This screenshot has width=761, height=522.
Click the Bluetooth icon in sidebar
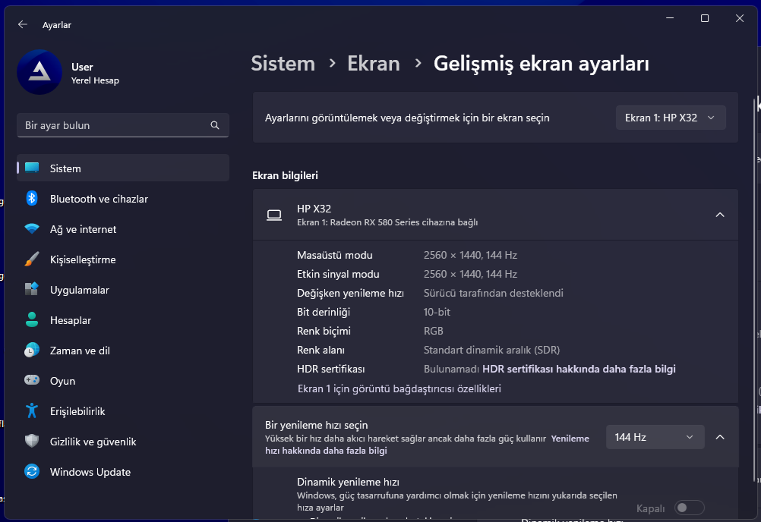click(x=32, y=199)
